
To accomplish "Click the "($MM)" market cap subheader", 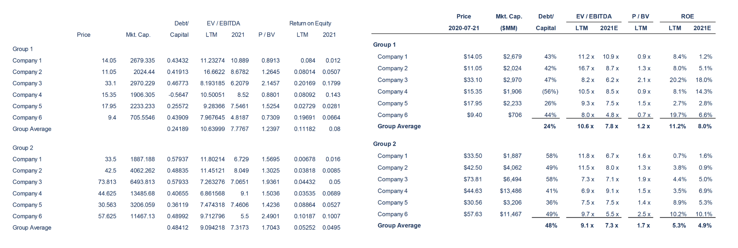I will 508,28.
